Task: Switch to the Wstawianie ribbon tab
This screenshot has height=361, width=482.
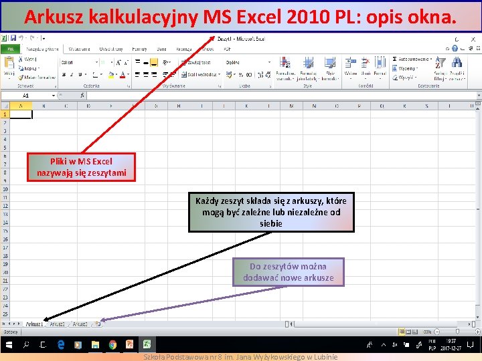Action: 79,49
